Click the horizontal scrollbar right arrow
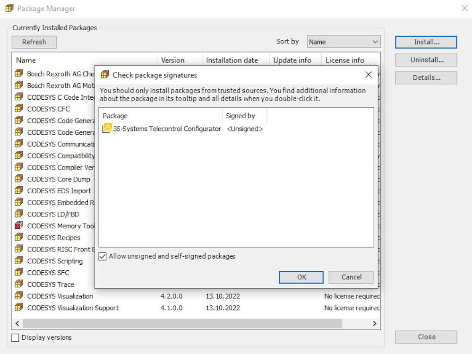The height and width of the screenshot is (354, 472). (375, 324)
